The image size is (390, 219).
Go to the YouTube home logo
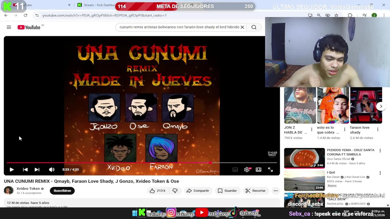(x=29, y=27)
